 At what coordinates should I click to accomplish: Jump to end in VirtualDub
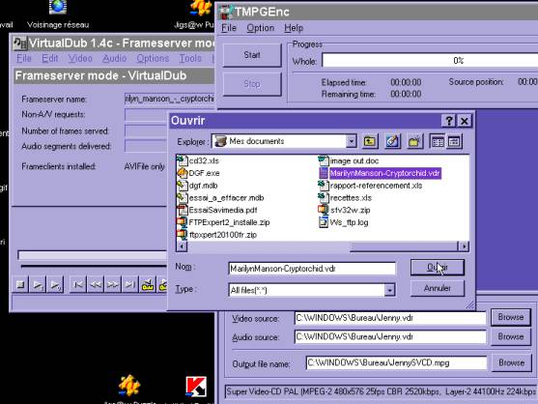tap(129, 284)
